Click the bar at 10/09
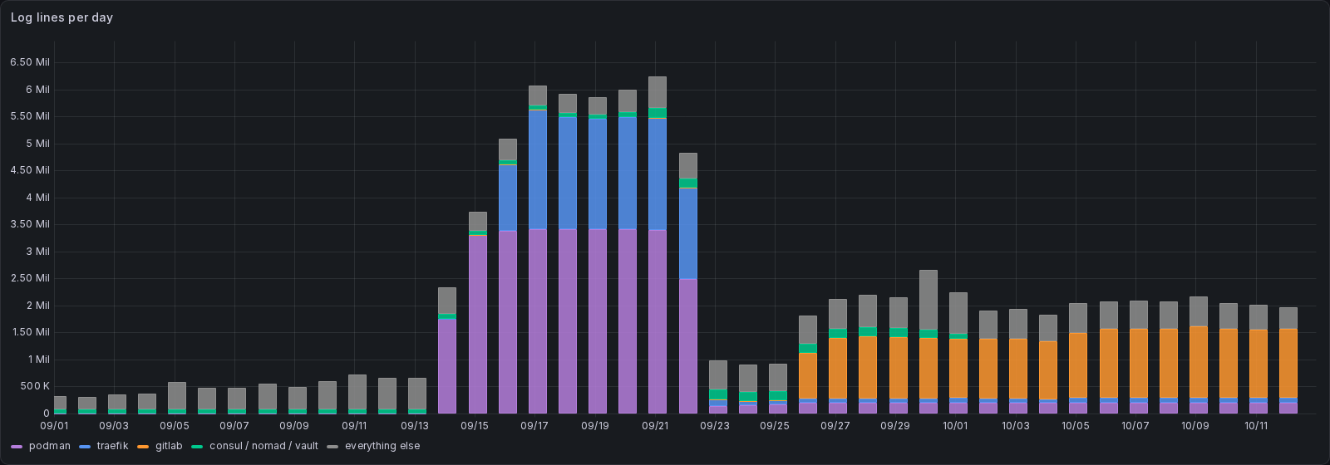The image size is (1330, 465). pos(1199,355)
